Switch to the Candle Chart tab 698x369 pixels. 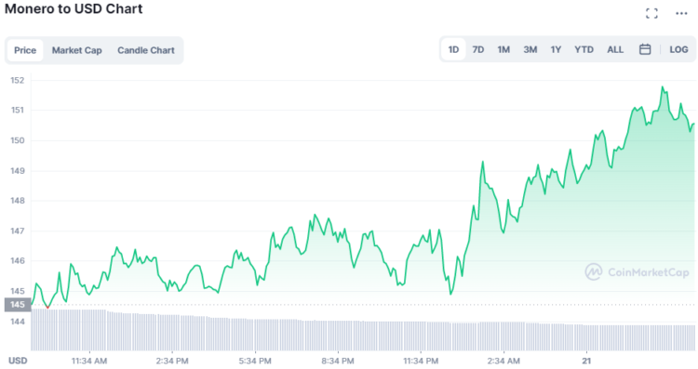click(146, 50)
